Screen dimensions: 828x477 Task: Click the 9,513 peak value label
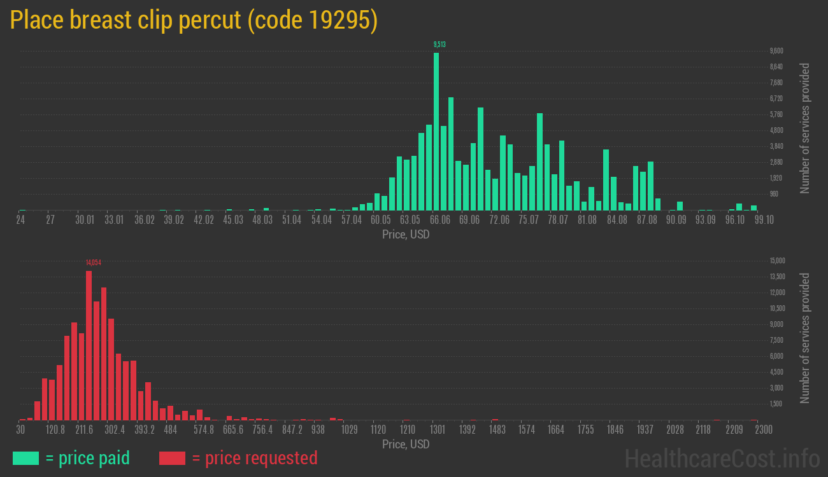439,45
